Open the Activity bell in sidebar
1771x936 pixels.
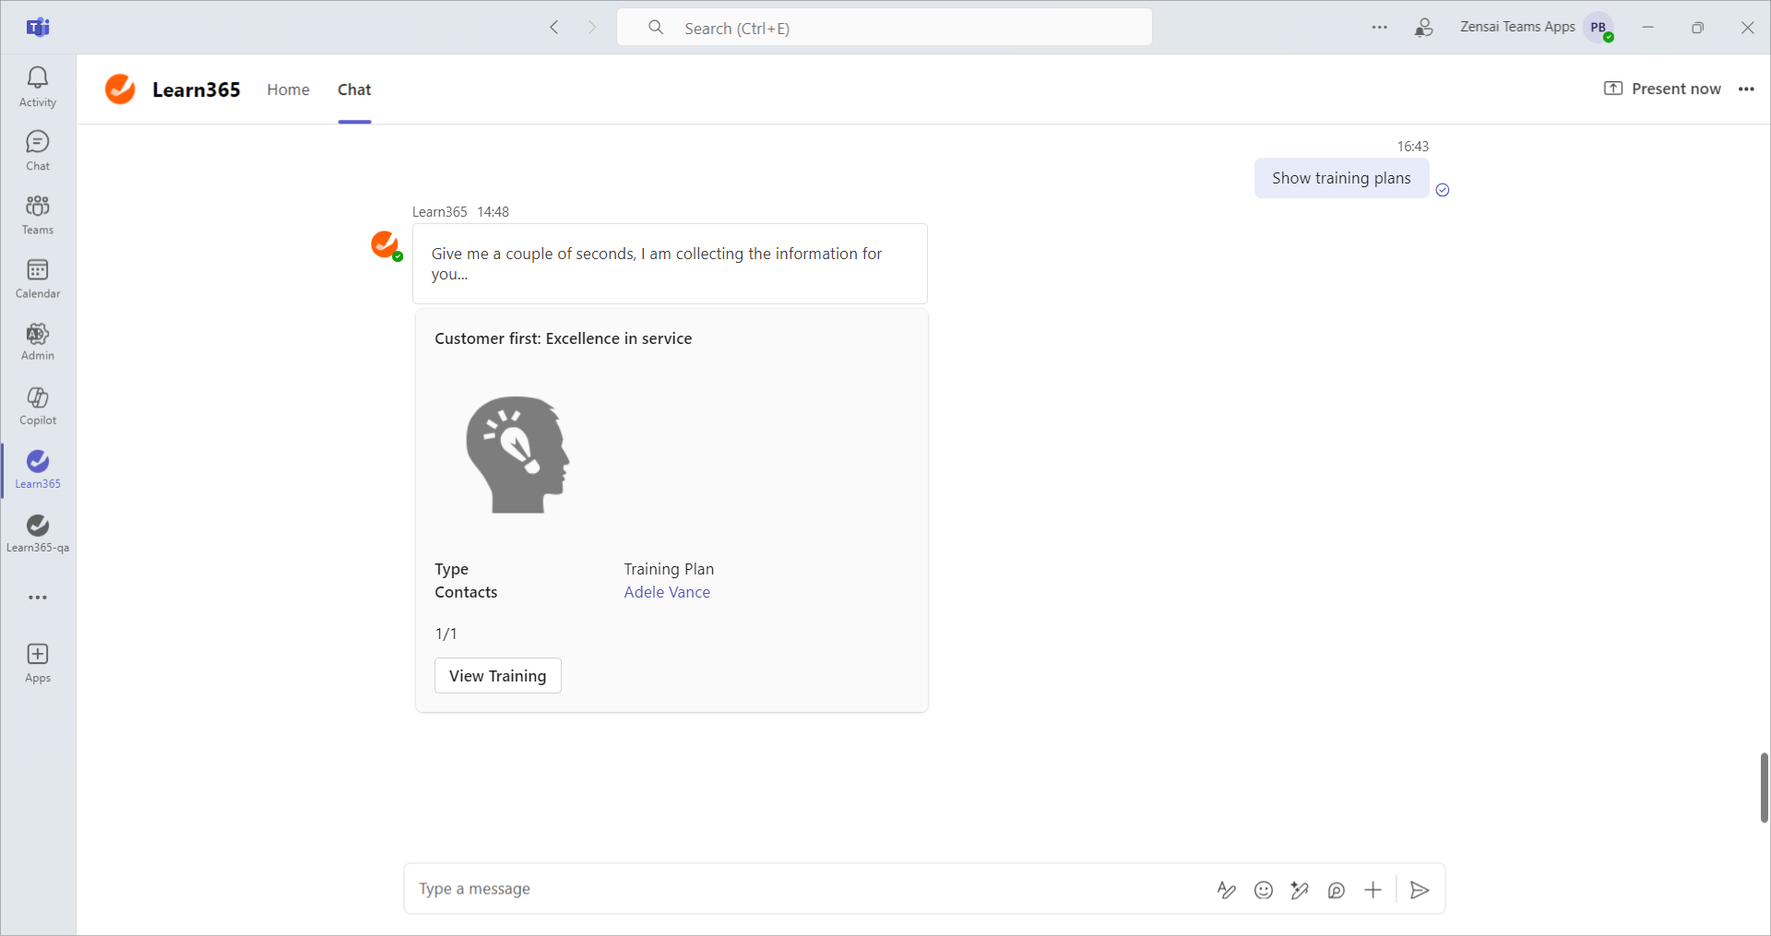pyautogui.click(x=38, y=87)
